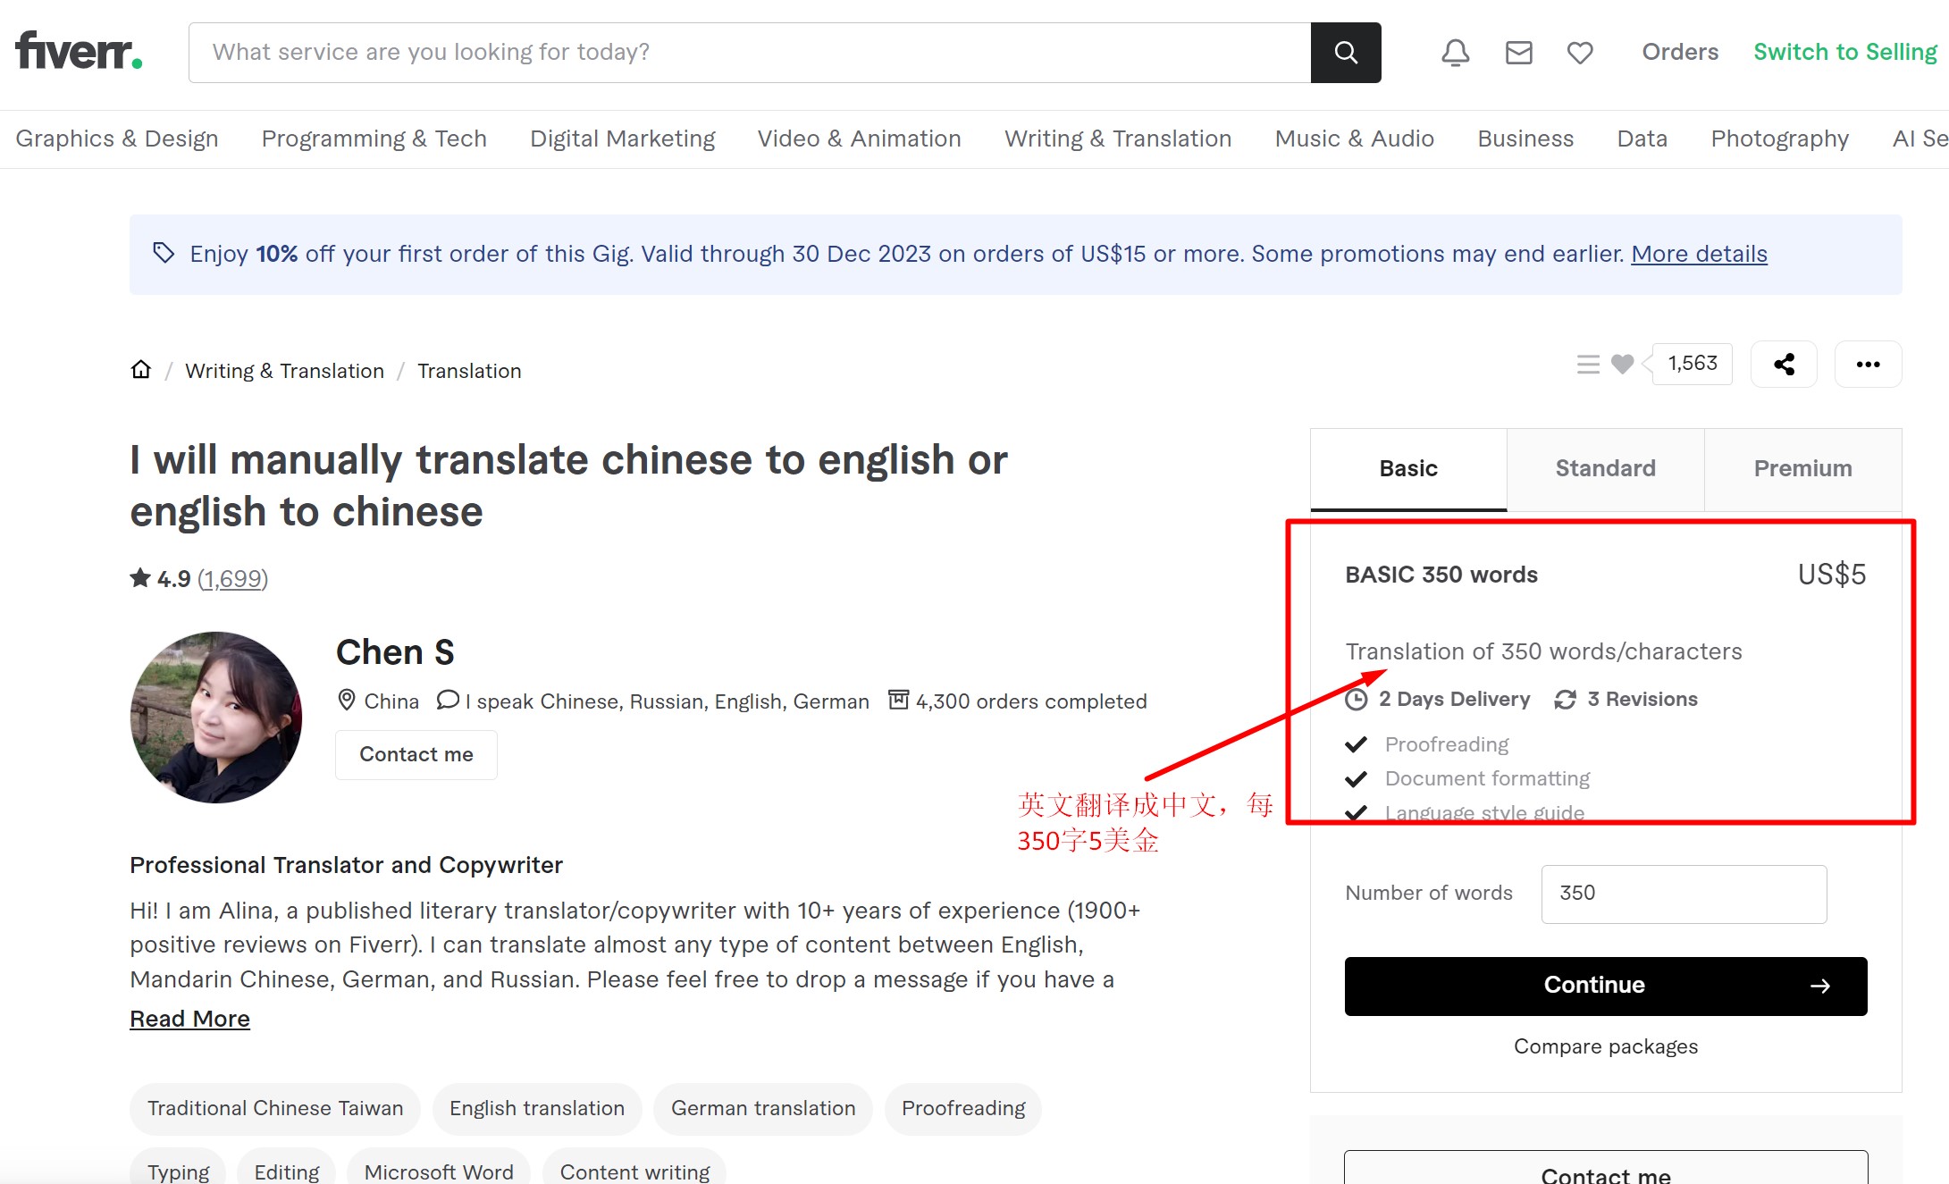The width and height of the screenshot is (1949, 1184).
Task: Click the share gig icon
Action: (1784, 364)
